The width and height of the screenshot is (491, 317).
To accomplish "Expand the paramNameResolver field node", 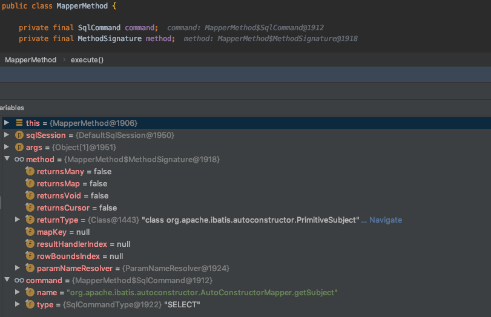I will point(18,268).
